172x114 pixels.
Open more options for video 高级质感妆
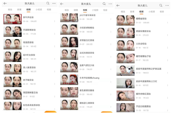54,46
